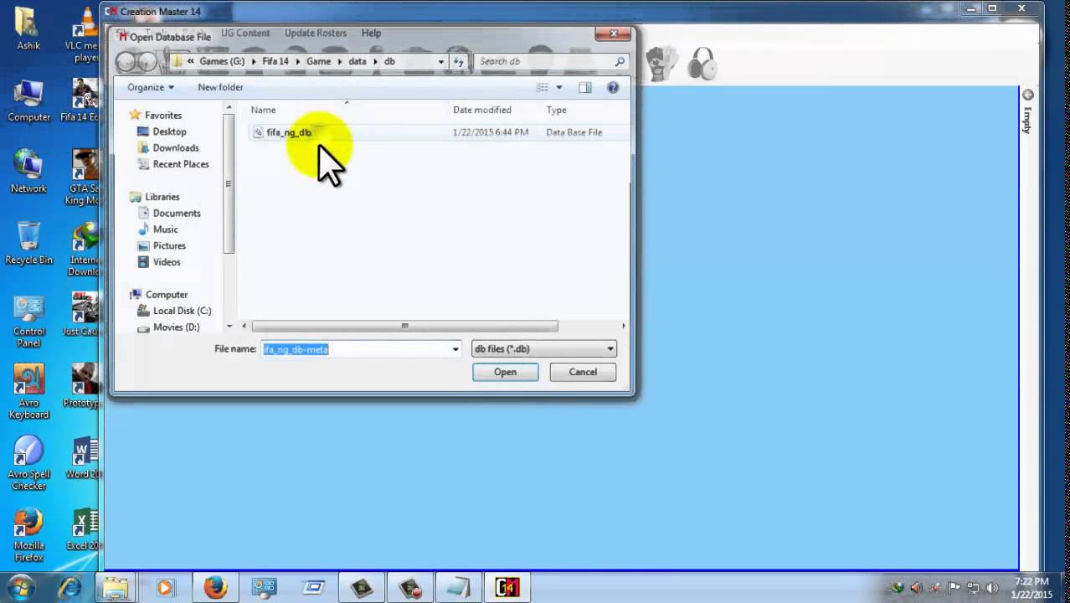Image resolution: width=1070 pixels, height=603 pixels.
Task: Click the taskbar clock
Action: [1031, 588]
